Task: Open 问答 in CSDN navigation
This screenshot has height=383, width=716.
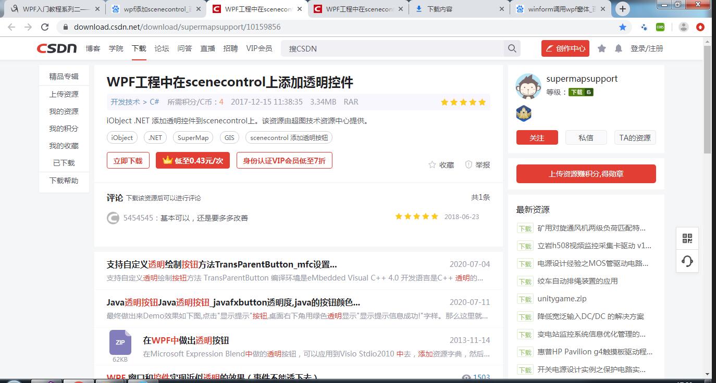Action: coord(185,48)
